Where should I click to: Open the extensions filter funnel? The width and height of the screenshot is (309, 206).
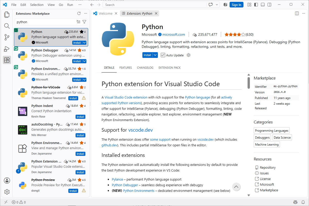coord(84,22)
